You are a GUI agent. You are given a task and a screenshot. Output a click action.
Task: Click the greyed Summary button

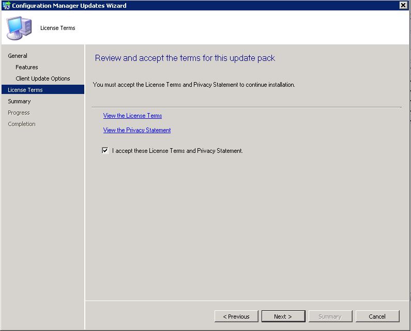click(x=330, y=317)
